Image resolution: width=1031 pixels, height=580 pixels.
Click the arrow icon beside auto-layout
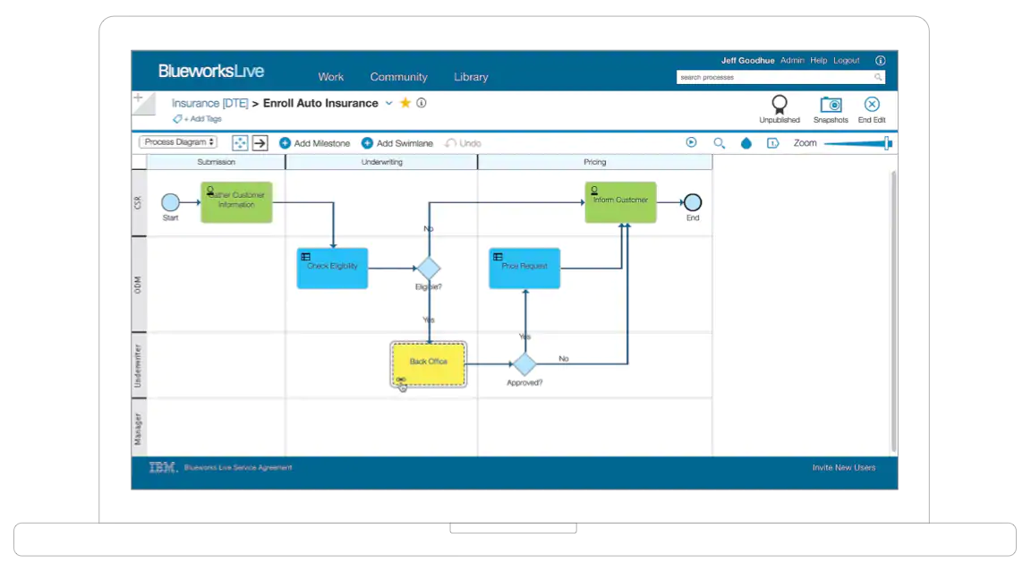tap(259, 142)
